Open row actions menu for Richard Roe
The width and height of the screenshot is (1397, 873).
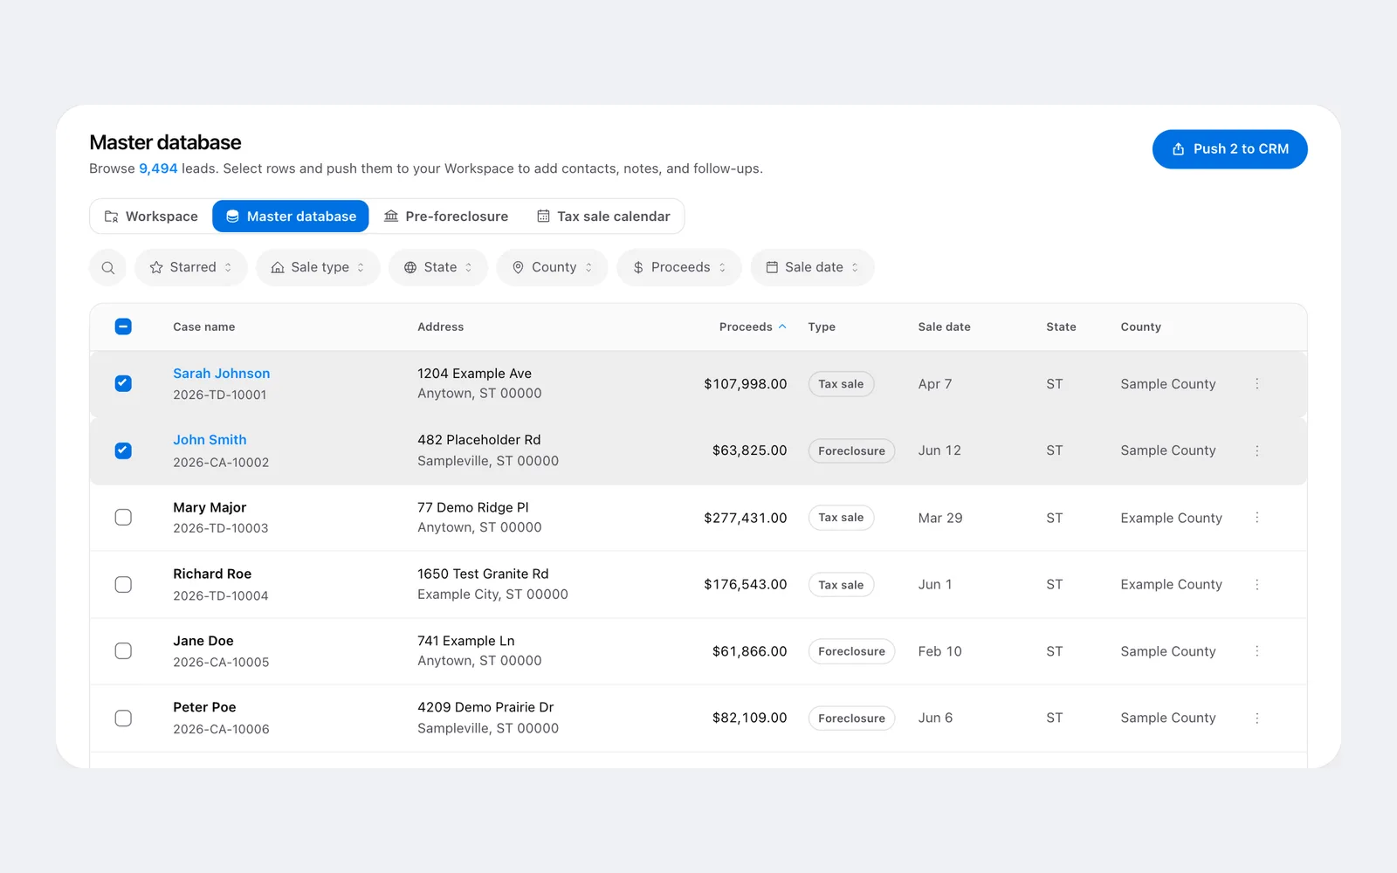pos(1257,585)
